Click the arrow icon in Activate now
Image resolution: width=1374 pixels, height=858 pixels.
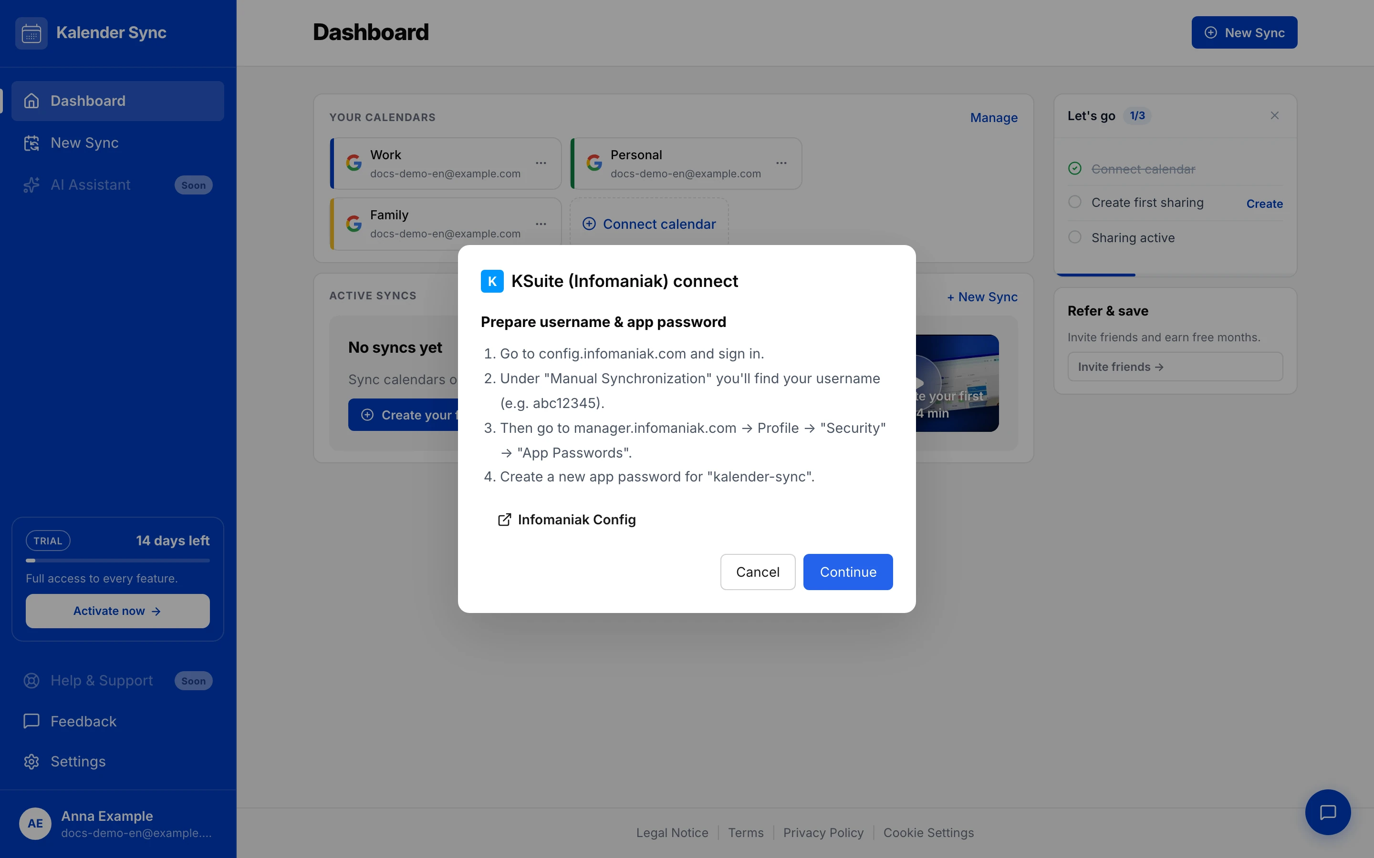tap(156, 611)
